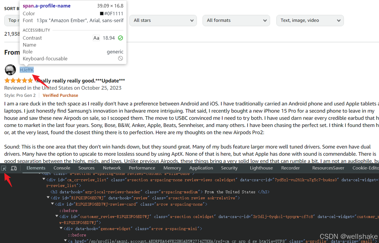Open the Lighthouse tab
The image size is (379, 243).
click(261, 168)
